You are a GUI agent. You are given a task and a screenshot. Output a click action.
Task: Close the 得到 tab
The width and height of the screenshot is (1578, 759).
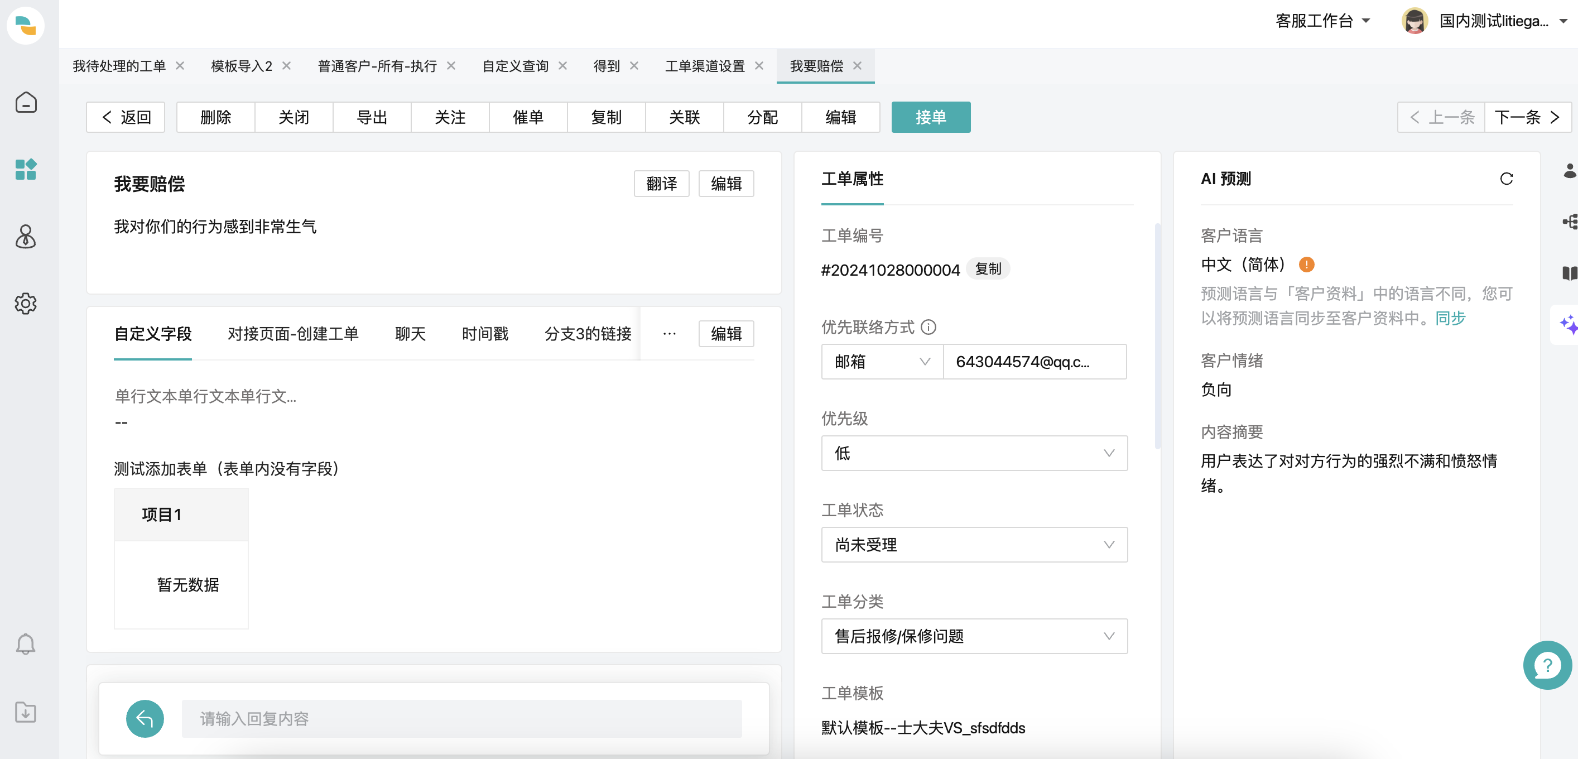(634, 65)
